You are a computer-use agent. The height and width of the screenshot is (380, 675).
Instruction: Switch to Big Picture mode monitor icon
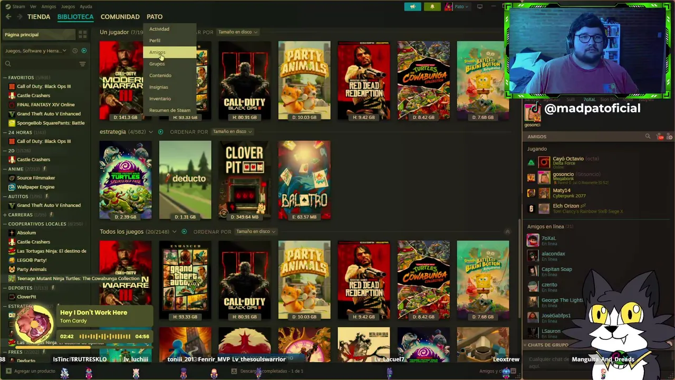480,6
